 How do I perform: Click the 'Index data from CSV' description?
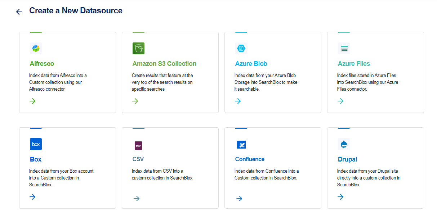tap(162, 174)
